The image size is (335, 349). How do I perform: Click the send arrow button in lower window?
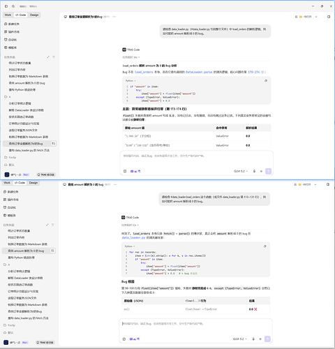[x=267, y=339]
